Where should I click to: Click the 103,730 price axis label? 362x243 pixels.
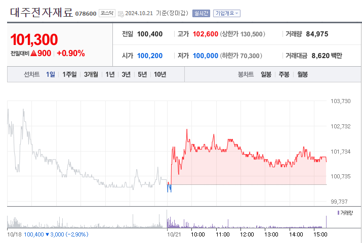(341, 101)
